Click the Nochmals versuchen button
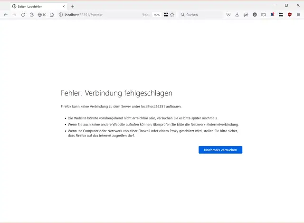This screenshot has height=223, width=304. click(220, 150)
